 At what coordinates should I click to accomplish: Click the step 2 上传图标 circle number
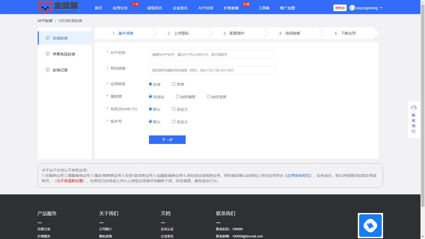coord(169,33)
